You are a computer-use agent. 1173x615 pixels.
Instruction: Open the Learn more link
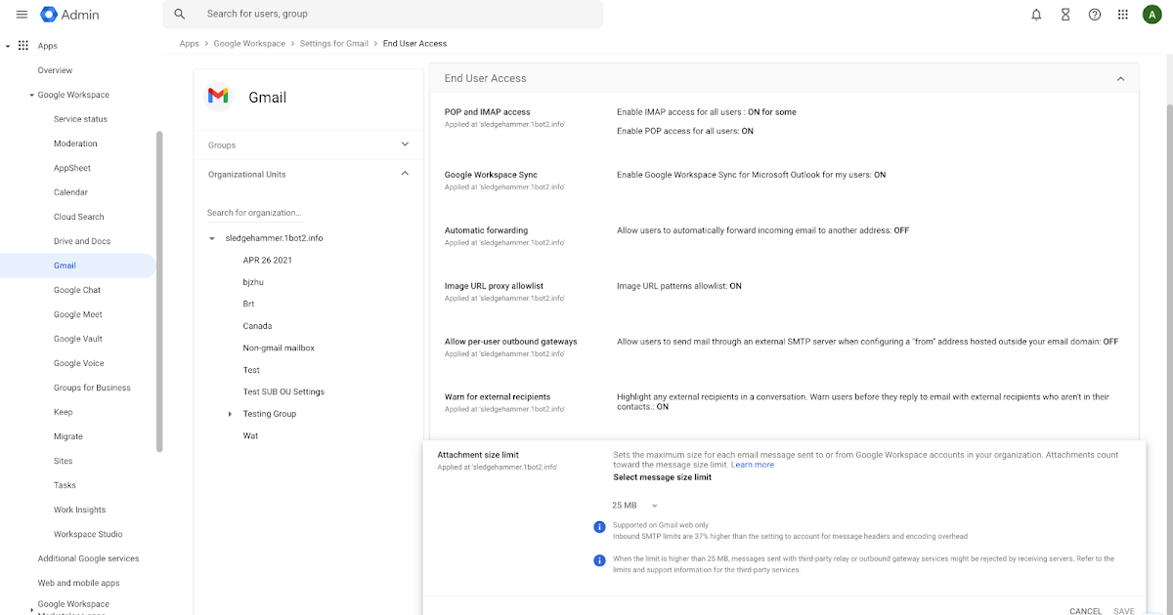click(753, 464)
